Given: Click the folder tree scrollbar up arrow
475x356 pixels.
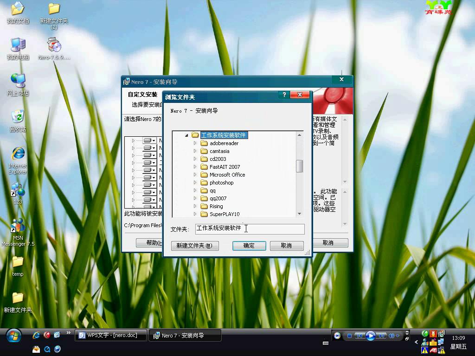Looking at the screenshot, I should 299,135.
